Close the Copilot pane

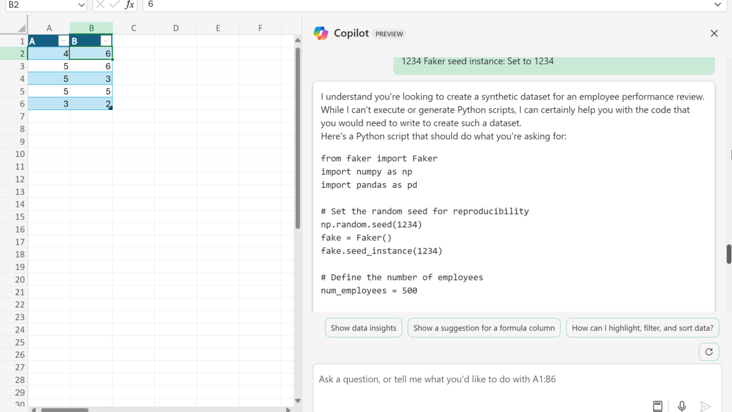[714, 33]
